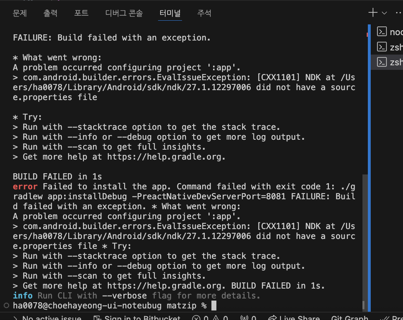Open Git Graph from status bar
403x320 pixels.
tap(350, 318)
